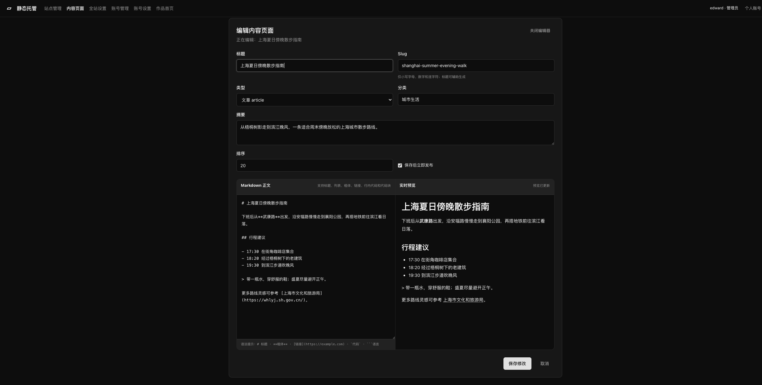762x385 pixels.
Task: Click the Markdown 正文 header label
Action: [255, 186]
